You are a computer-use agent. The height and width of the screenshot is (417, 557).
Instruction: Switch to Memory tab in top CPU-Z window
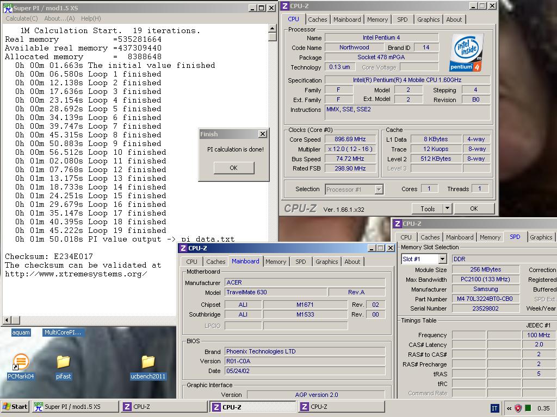click(x=377, y=20)
